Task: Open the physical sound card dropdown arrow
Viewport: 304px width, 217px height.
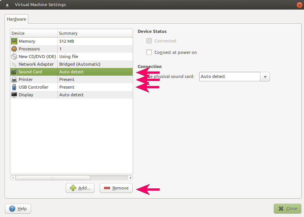Action: [265, 76]
